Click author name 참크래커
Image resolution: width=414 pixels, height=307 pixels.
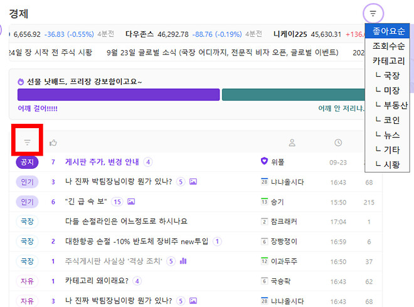click(284, 222)
